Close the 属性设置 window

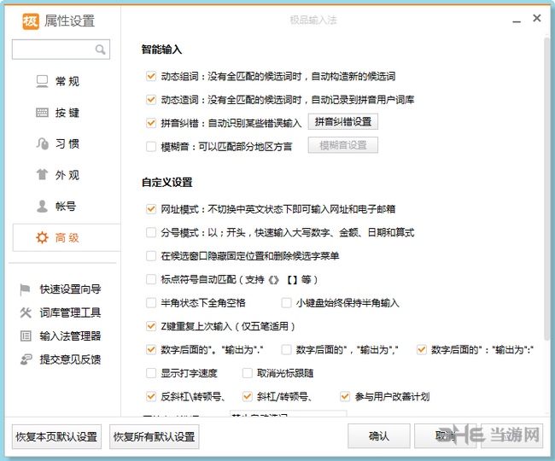tap(537, 18)
